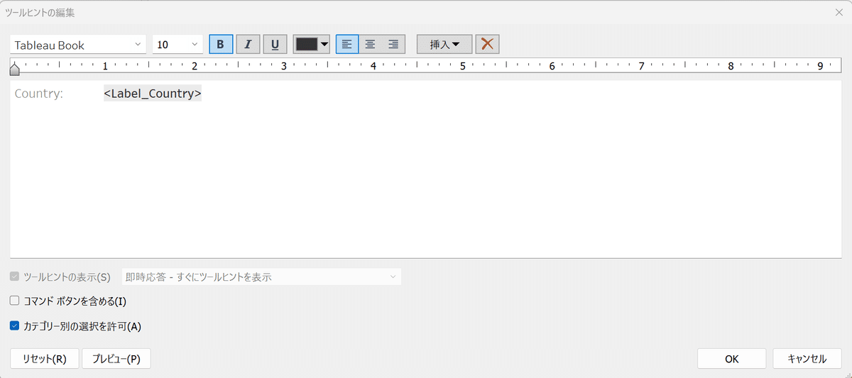Click the <Label_Country> field text
852x378 pixels.
tap(153, 94)
